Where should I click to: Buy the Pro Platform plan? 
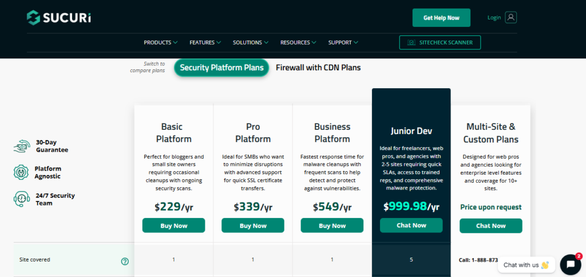point(253,225)
